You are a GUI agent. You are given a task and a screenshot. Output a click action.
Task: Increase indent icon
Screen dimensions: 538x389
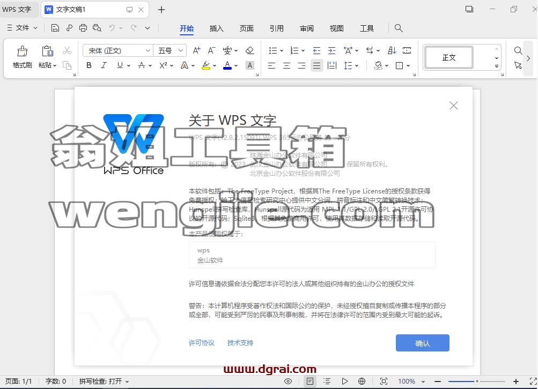331,51
